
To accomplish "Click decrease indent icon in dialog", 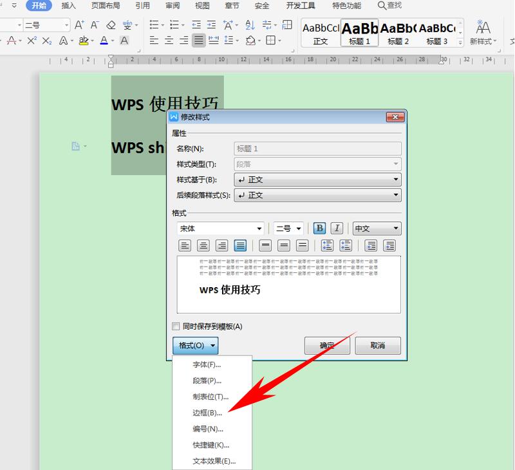I will [x=371, y=246].
